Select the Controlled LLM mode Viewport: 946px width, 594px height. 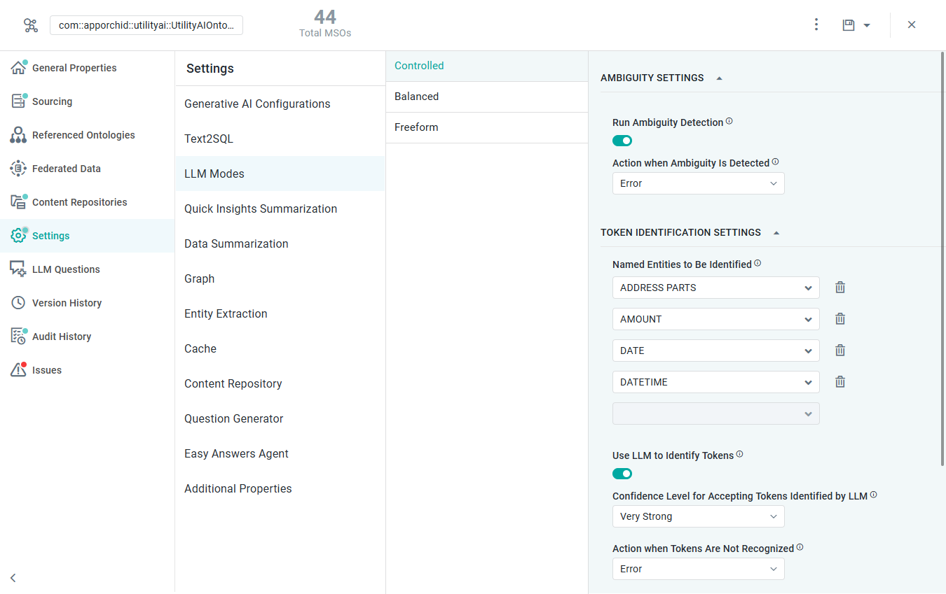pos(487,66)
